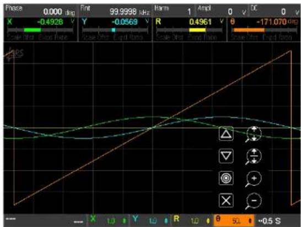Select the Fint 99.9998 kHz tile
The width and height of the screenshot is (301, 227).
click(x=115, y=11)
